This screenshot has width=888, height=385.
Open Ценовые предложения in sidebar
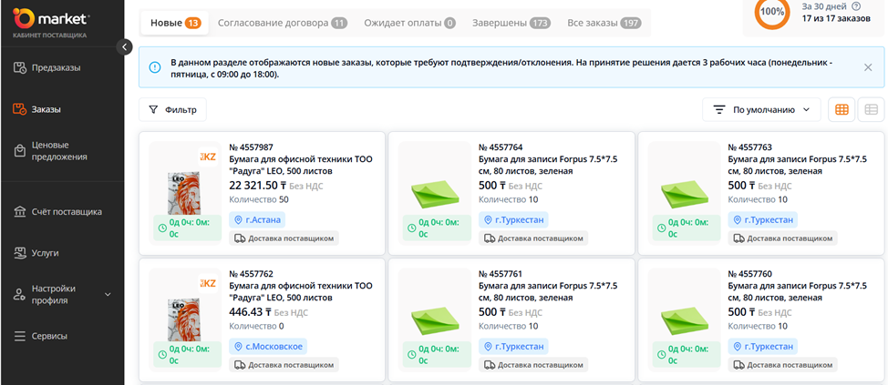[x=59, y=150]
